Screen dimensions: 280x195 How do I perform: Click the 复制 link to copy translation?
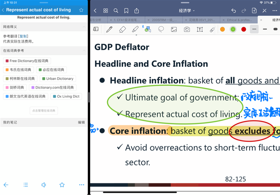click(x=23, y=36)
